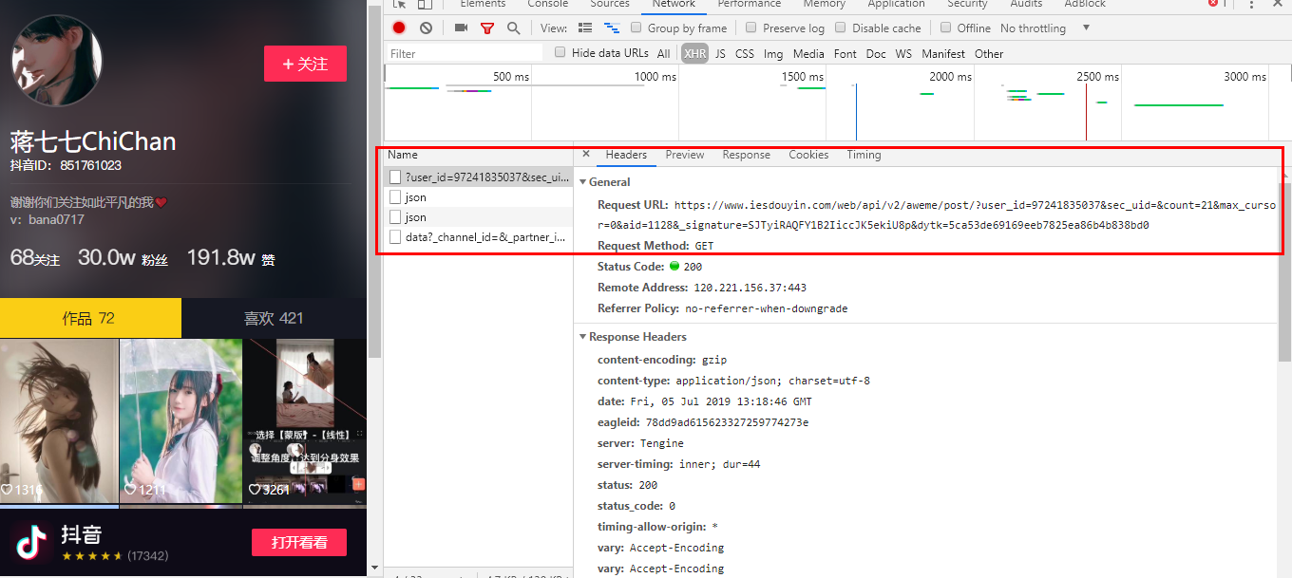Click file icon of first ?user_id request
Viewport: 1292px width, 578px height.
coord(395,177)
